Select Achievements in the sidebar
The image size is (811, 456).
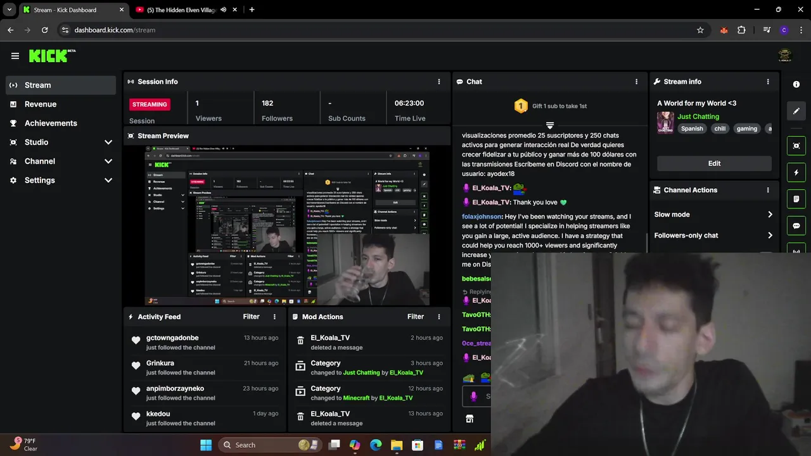tap(61, 123)
